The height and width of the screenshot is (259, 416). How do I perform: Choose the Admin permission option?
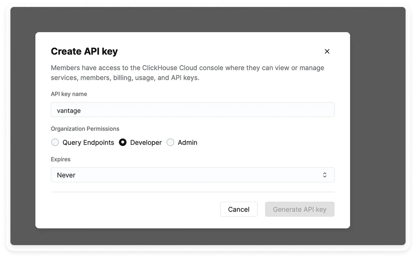tap(170, 142)
